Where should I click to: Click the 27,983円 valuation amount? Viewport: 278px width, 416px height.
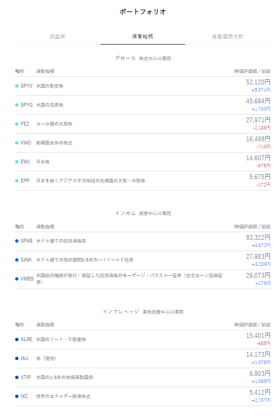click(258, 256)
